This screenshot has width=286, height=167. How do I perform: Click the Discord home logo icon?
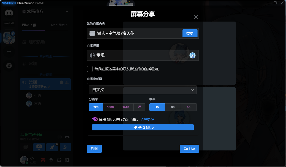point(9,13)
